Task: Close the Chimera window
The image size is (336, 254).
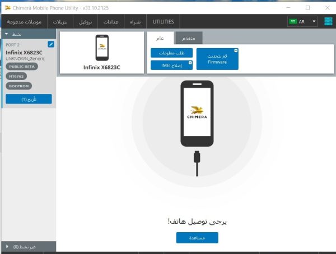Action: coord(328,8)
